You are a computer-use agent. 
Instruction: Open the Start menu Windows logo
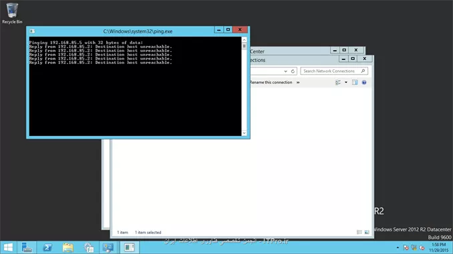[8, 247]
